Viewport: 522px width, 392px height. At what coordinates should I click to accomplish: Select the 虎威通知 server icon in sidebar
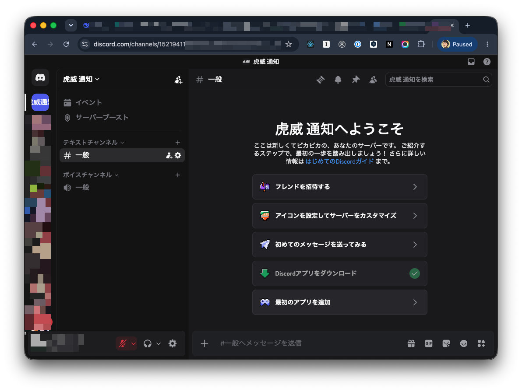pos(40,102)
